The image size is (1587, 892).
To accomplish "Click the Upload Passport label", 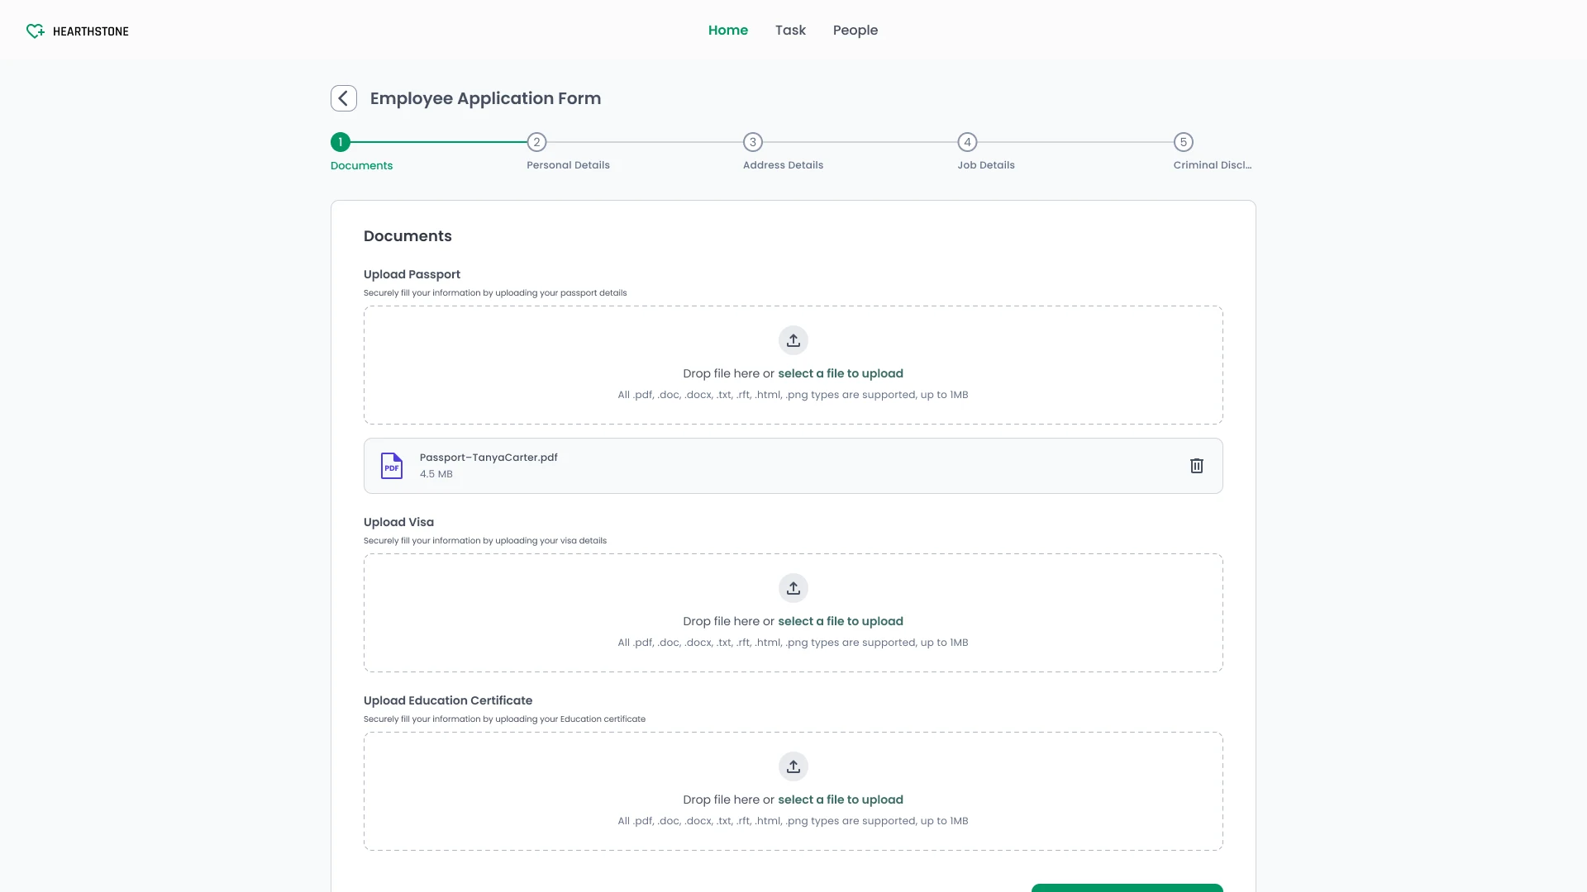I will tap(412, 274).
